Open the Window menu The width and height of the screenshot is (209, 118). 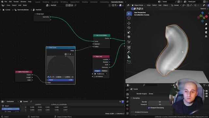(23, 2)
